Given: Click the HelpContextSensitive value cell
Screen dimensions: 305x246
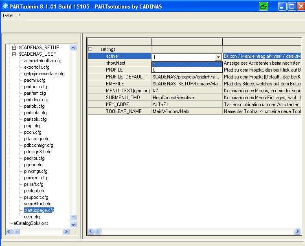Looking at the screenshot, I should pos(187,98).
